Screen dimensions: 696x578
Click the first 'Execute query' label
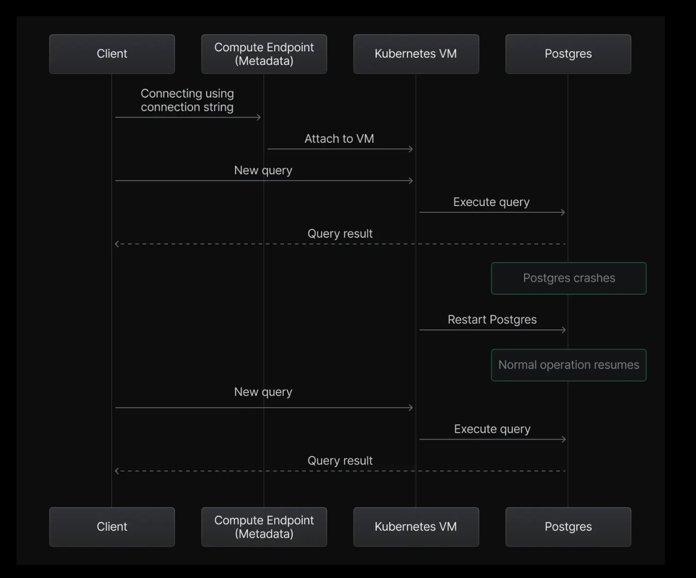[491, 202]
